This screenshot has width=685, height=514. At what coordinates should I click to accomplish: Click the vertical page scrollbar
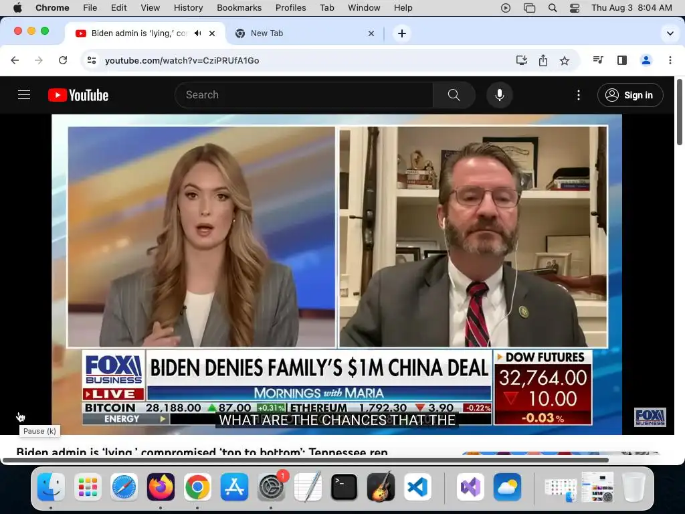click(680, 112)
